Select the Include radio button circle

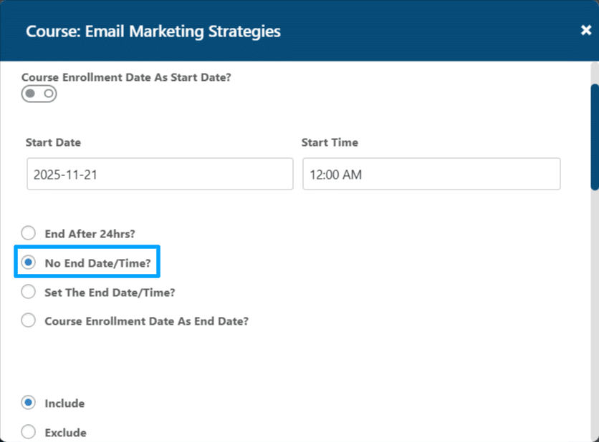pos(28,403)
